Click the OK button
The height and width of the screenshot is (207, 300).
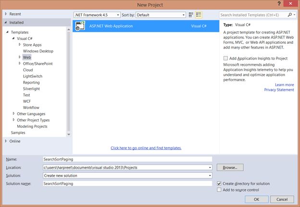pyautogui.click(x=257, y=199)
